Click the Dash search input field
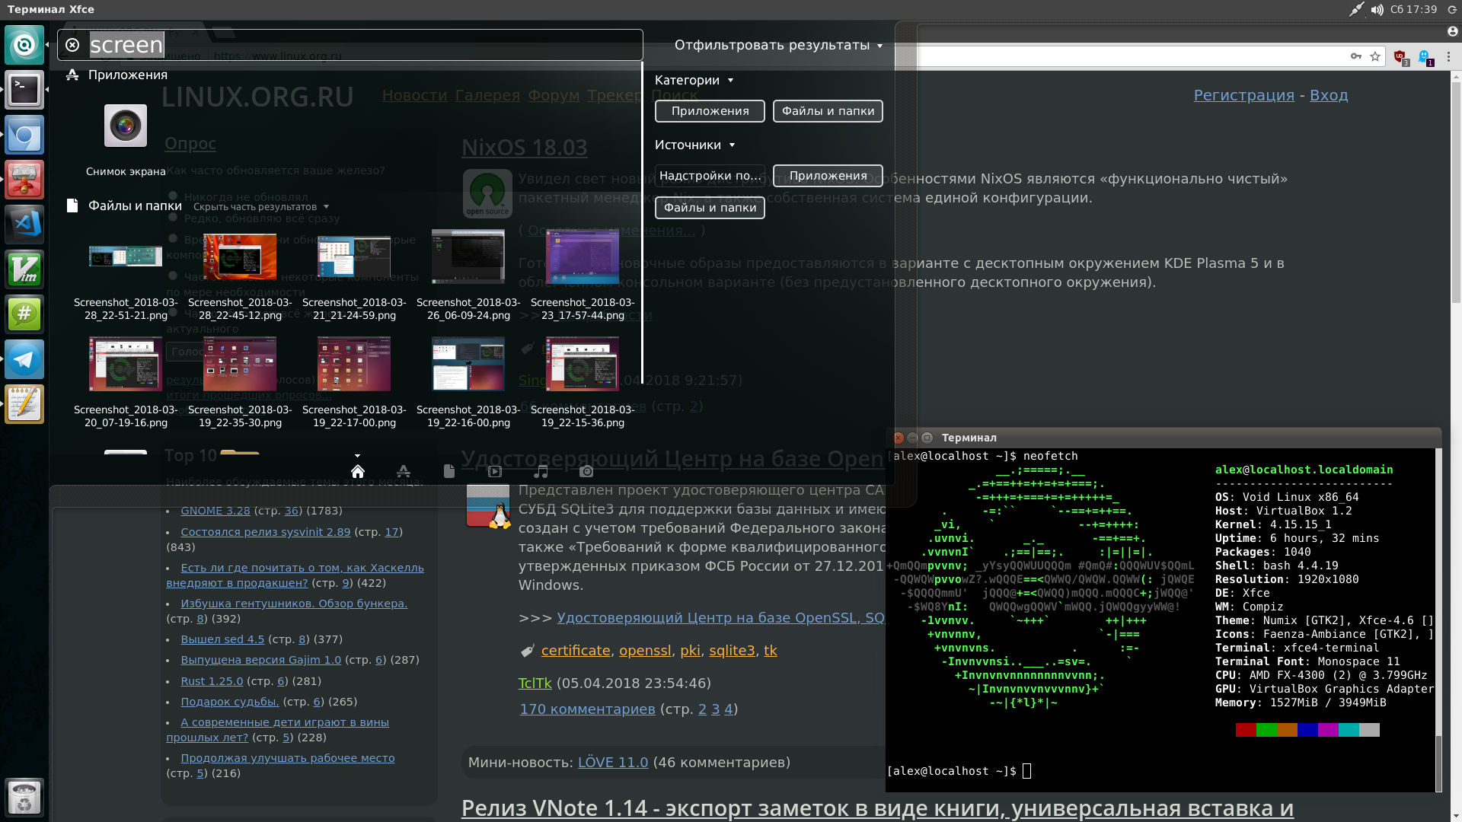1462x822 pixels. click(350, 45)
